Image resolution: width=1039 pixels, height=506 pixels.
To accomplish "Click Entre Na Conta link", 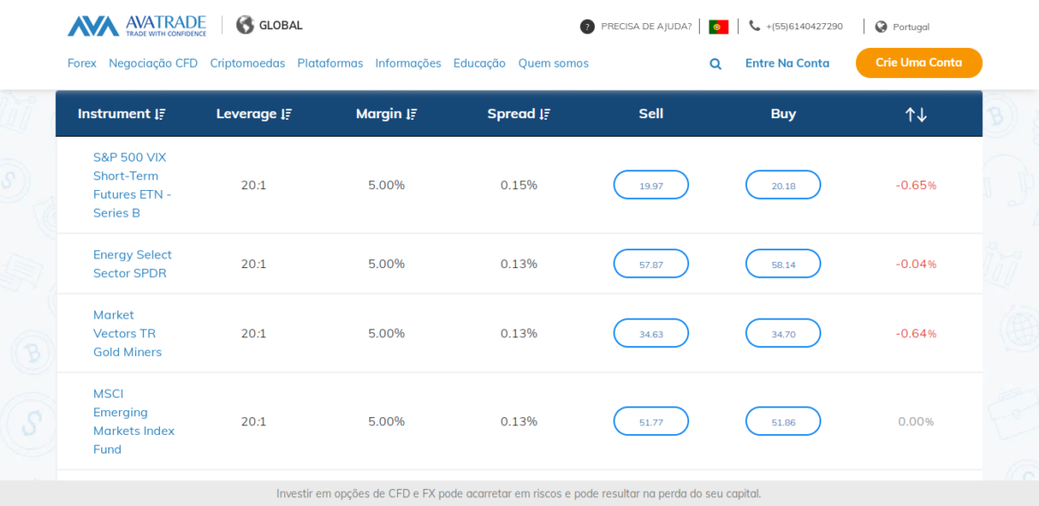I will 787,64.
